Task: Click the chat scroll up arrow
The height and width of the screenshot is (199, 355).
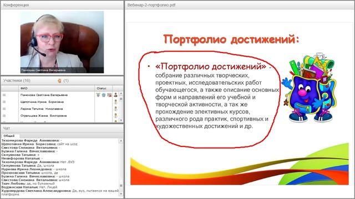Action: 121,141
